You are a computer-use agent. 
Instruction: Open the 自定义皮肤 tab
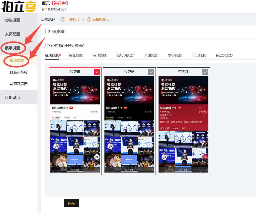click(x=225, y=55)
